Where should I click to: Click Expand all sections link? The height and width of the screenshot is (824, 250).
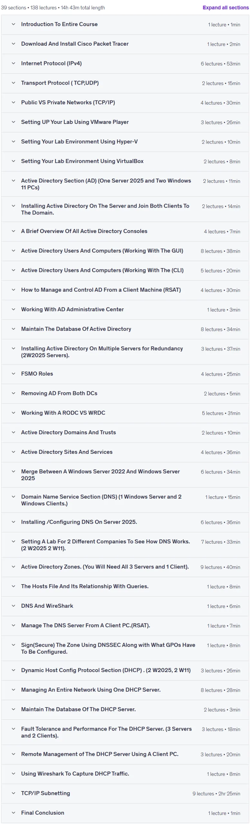pyautogui.click(x=226, y=7)
